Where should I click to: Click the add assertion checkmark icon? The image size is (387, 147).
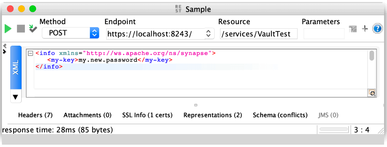33,29
